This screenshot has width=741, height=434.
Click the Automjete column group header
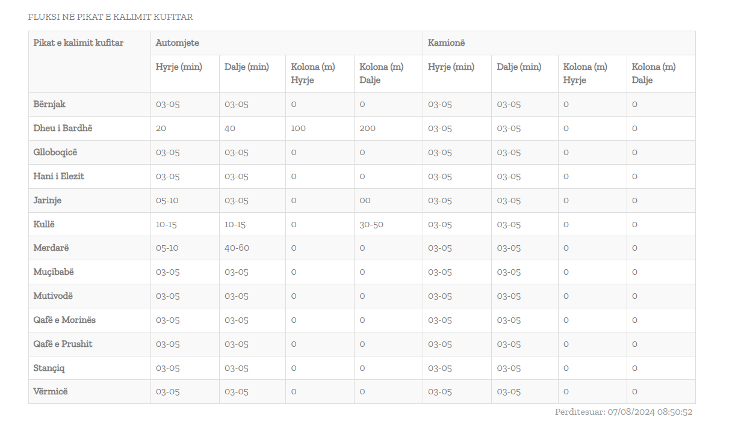coord(178,43)
